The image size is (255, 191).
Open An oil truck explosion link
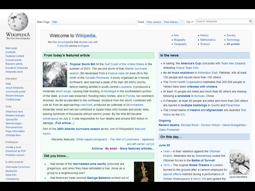click(x=178, y=73)
